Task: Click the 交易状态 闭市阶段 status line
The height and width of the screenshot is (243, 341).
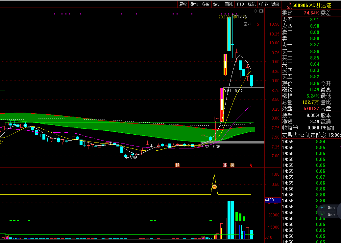Action: (311, 135)
